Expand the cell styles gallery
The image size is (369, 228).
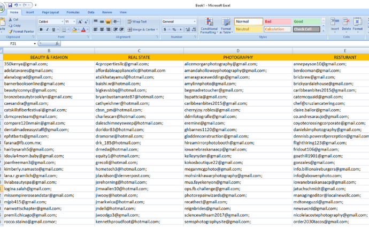coord(324,31)
